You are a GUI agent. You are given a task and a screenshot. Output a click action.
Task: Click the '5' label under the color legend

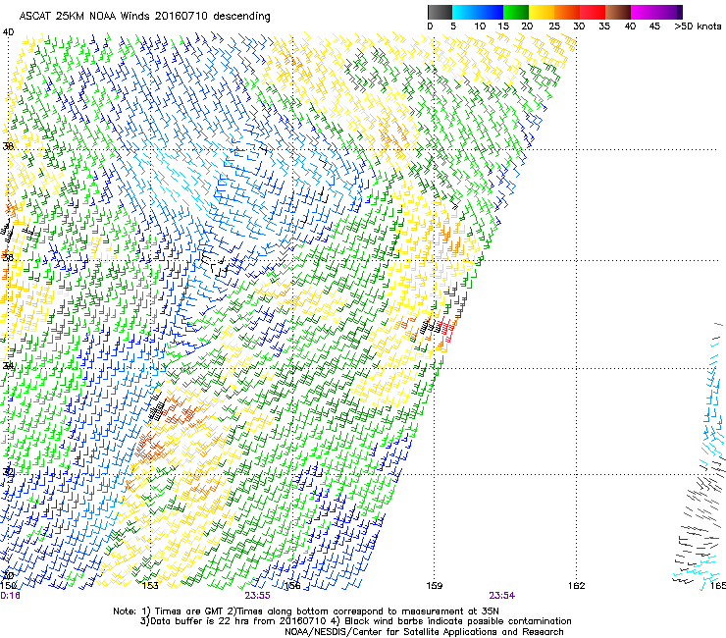(453, 27)
